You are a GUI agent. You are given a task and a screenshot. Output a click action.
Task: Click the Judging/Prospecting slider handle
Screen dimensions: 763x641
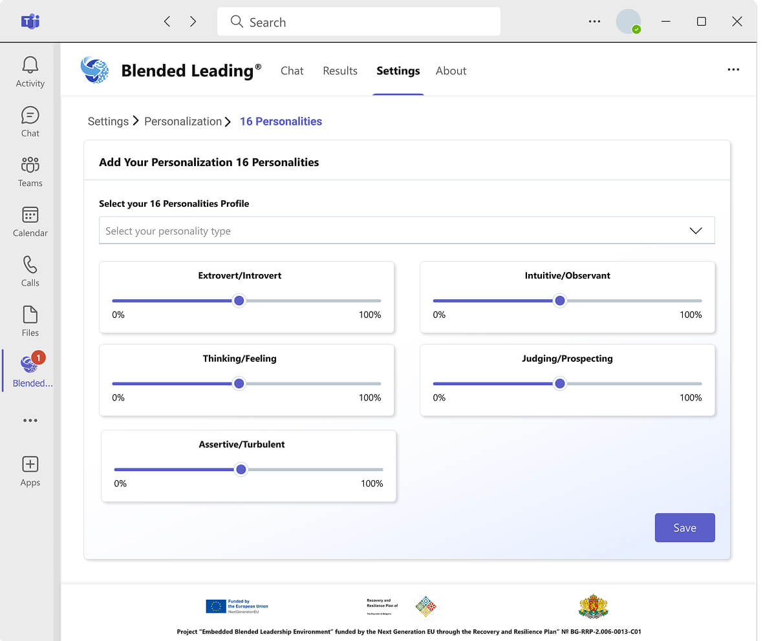click(x=560, y=384)
